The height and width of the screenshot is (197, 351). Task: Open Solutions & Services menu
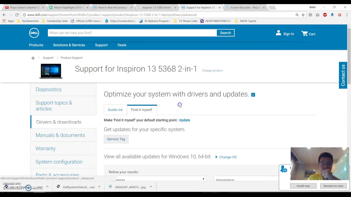pos(69,45)
